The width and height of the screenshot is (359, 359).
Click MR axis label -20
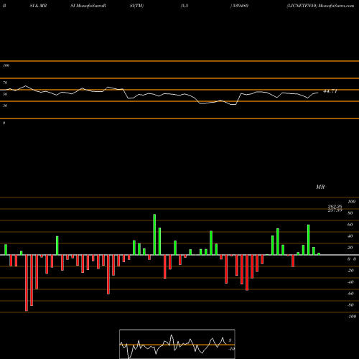pyautogui.click(x=350, y=271)
